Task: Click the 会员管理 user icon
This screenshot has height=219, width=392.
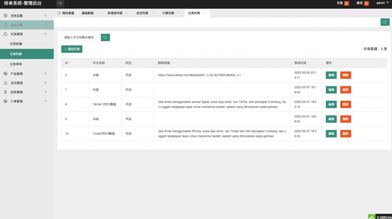Action: (5, 83)
